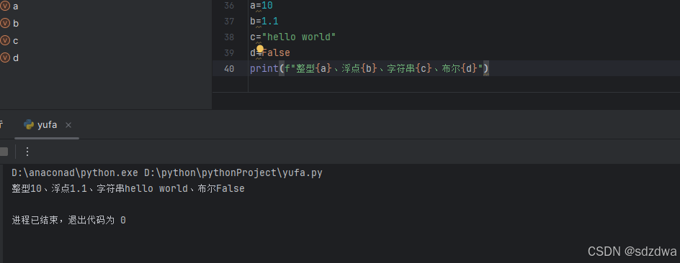Open the yellow lightbulb quick-fix on line 39
This screenshot has width=680, height=263.
click(260, 48)
